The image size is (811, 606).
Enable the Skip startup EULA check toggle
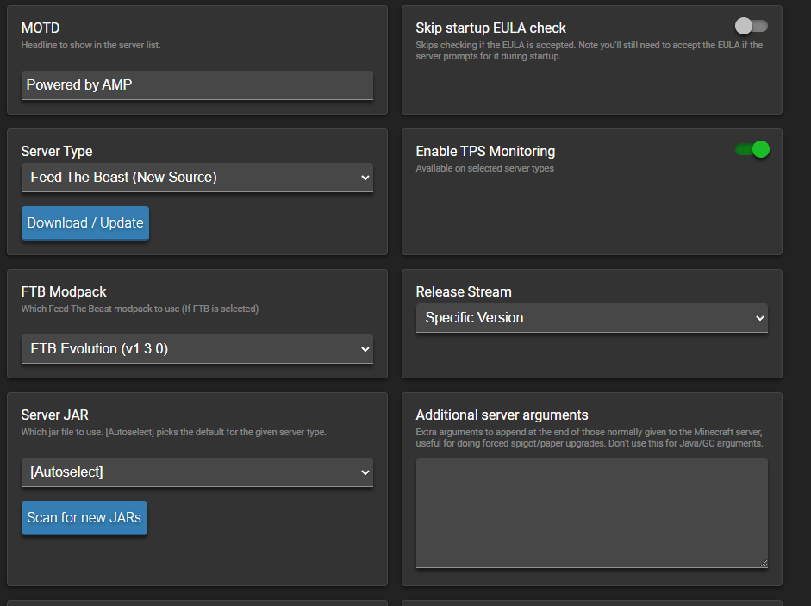pos(751,26)
